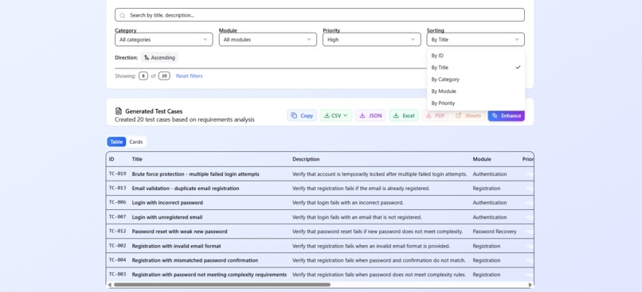Click the total count badge 20
The image size is (642, 292).
click(x=164, y=76)
